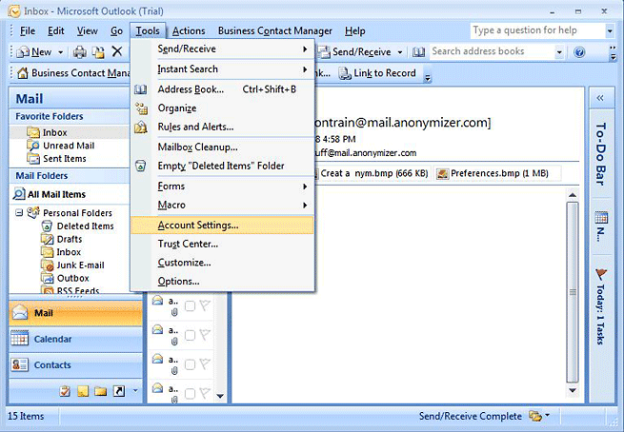This screenshot has width=624, height=432.
Task: Expand the To-Do Bar
Action: 601,98
